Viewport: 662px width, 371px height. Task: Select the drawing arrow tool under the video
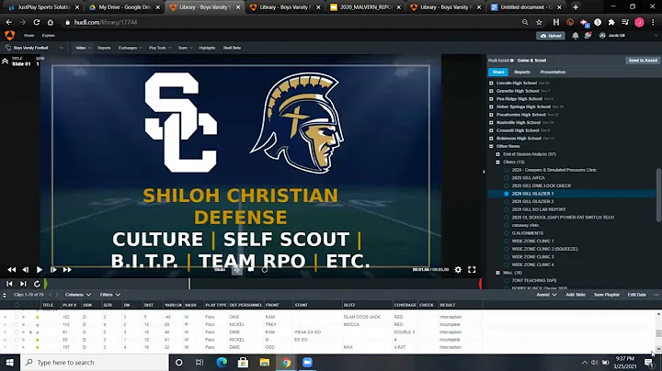(x=237, y=269)
